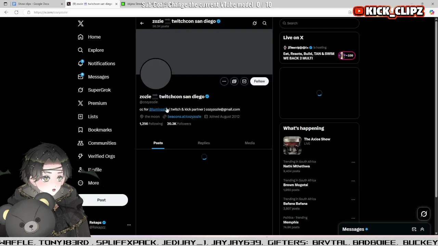Viewport: 438px width, 246px height.
Task: Open options for Brown Mogotsi trend
Action: [x=353, y=181]
